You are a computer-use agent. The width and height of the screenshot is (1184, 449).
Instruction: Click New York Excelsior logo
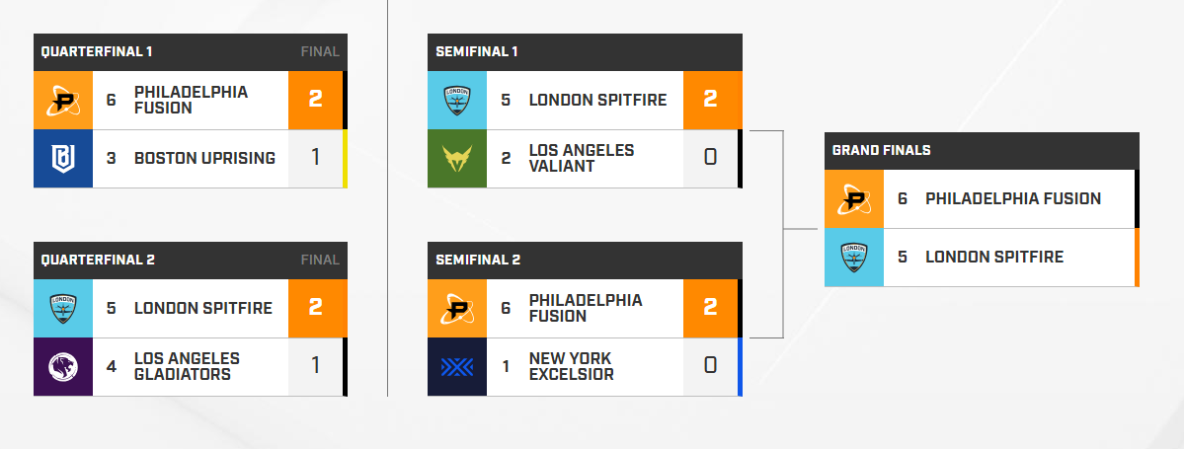coord(457,367)
